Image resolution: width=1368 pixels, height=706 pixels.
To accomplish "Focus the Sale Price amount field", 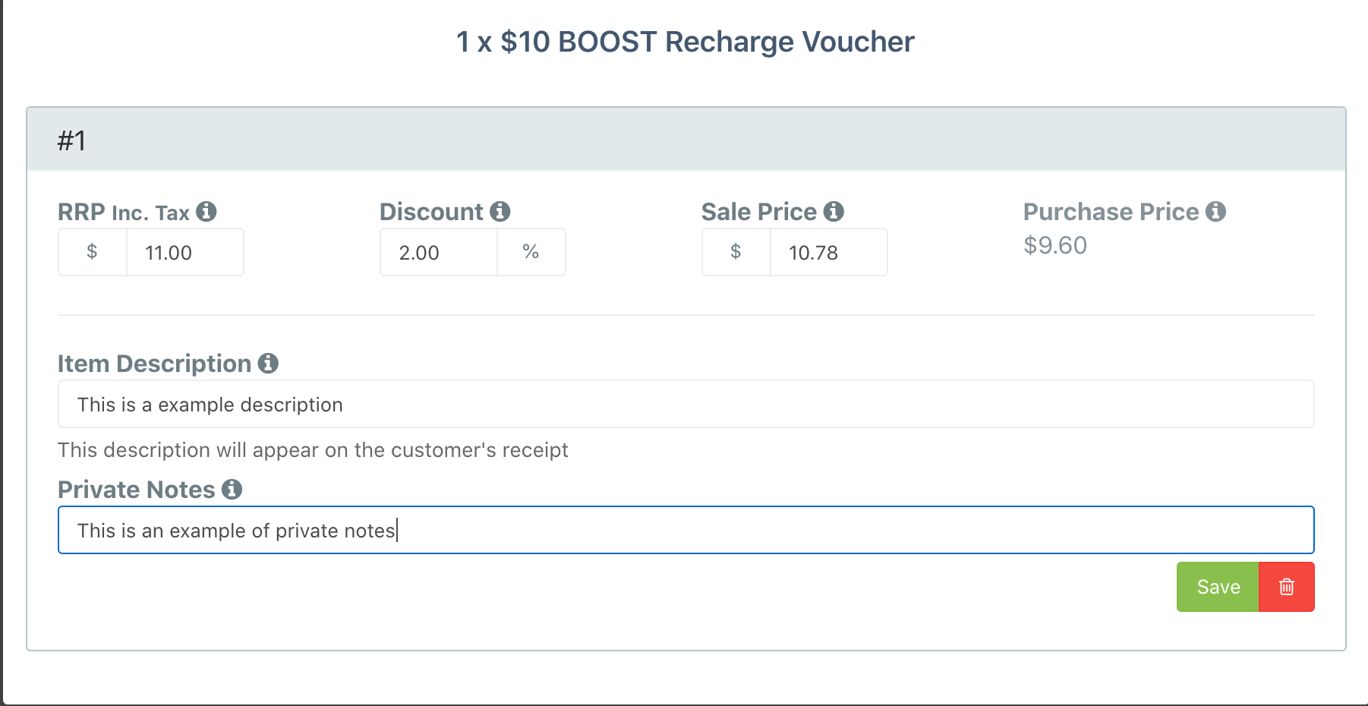I will pos(829,252).
